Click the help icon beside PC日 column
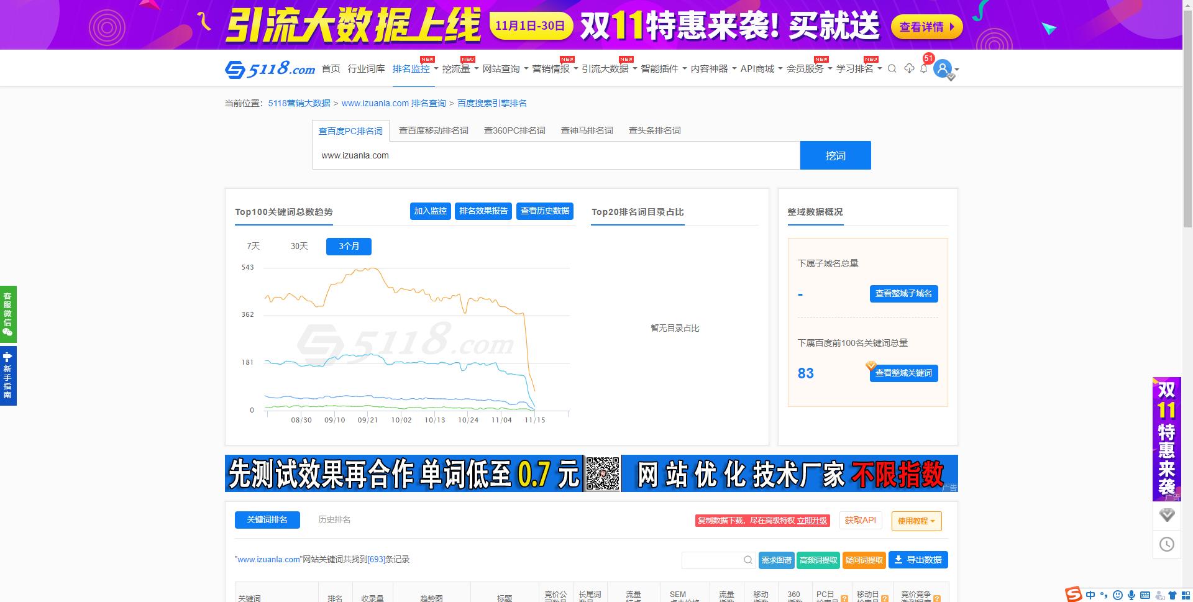The height and width of the screenshot is (602, 1193). click(x=844, y=598)
